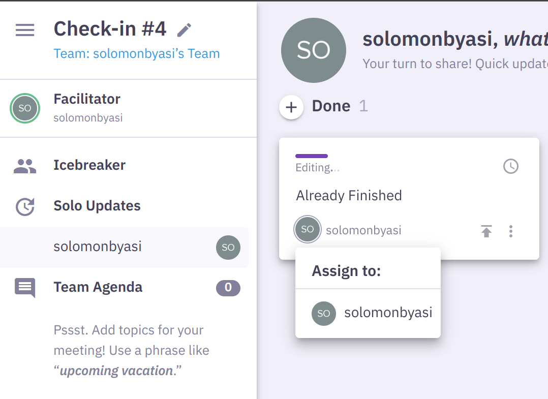Click the SO avatar to change task assignee
This screenshot has width=548, height=399.
point(307,229)
